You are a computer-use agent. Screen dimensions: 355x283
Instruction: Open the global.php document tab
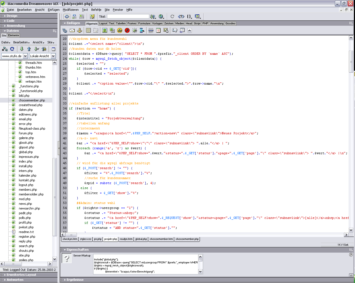pos(141,239)
